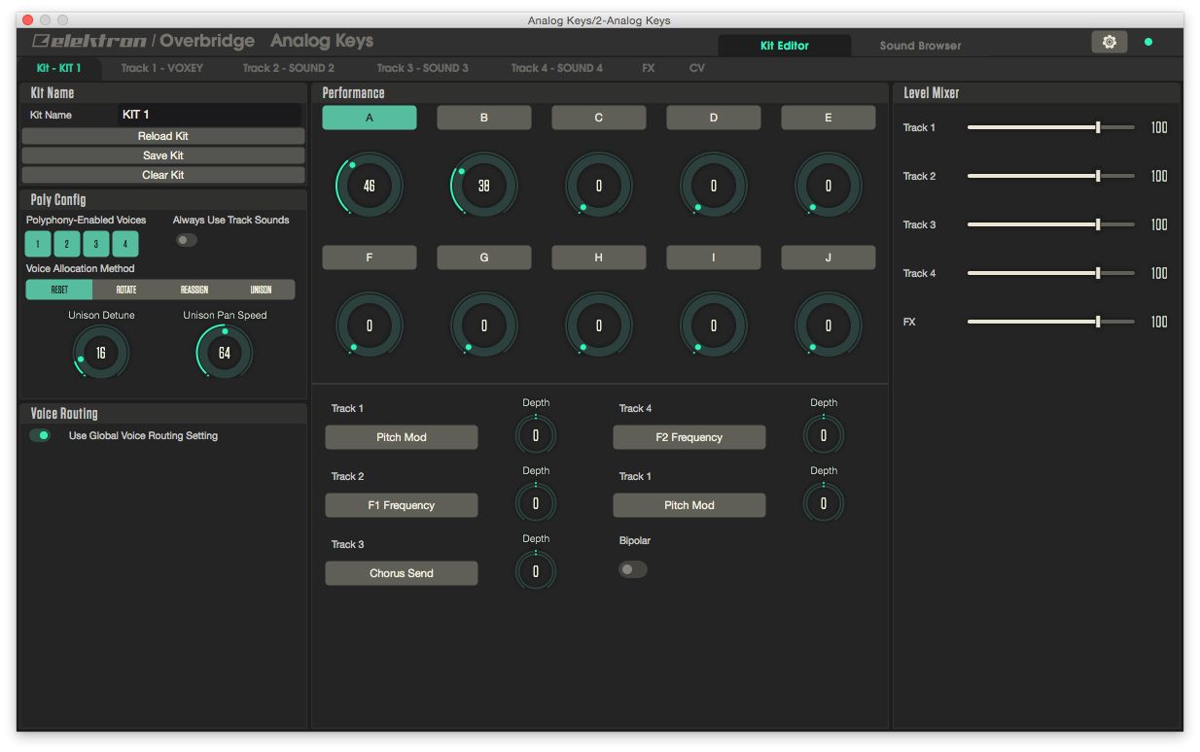Open the Track 1 - VOXEY tab

(x=161, y=68)
